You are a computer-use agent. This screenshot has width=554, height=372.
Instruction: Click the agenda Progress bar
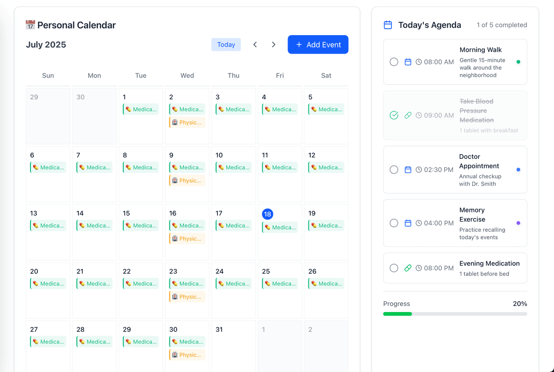(455, 314)
